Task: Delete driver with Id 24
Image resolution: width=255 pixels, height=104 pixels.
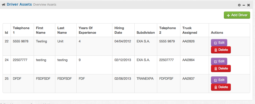Action: 221,68
